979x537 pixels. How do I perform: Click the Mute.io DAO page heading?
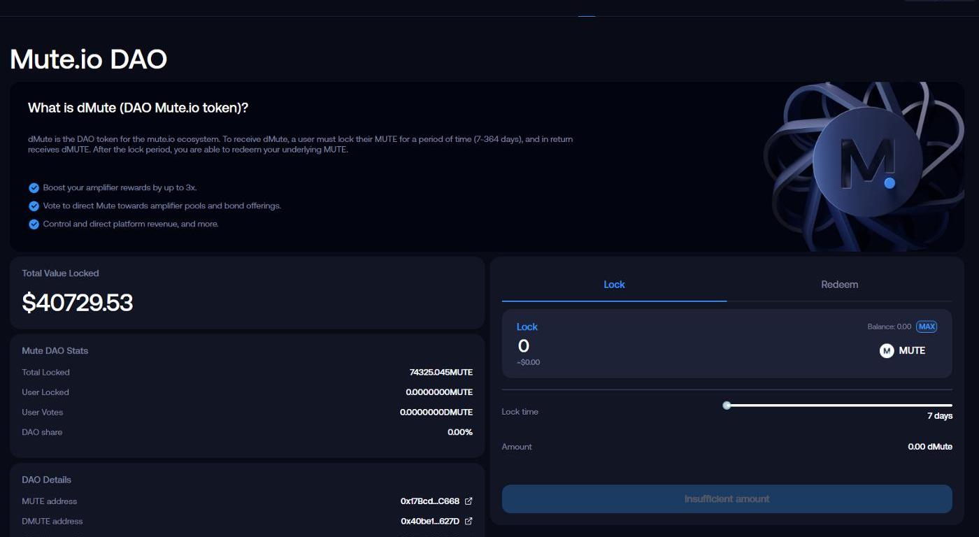89,59
